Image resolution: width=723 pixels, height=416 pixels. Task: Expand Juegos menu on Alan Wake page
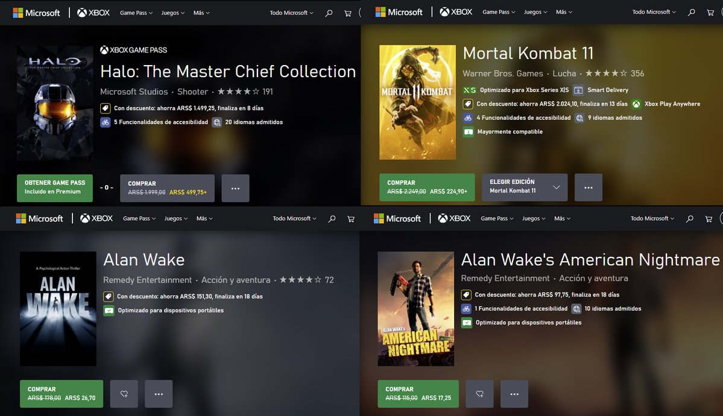(x=176, y=219)
